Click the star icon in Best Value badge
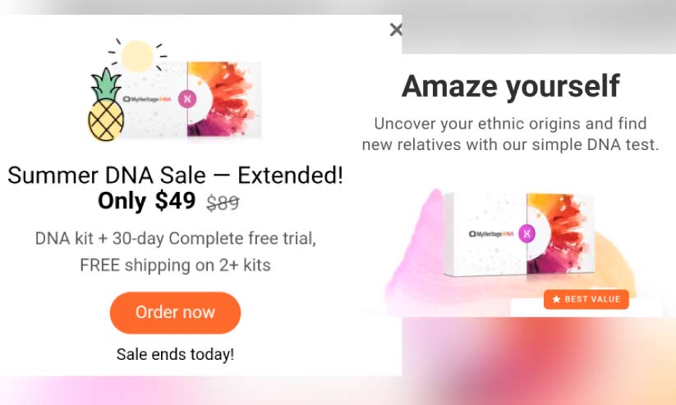Image resolution: width=676 pixels, height=405 pixels. coord(556,299)
